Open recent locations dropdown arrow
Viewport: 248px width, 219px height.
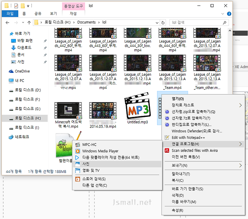tap(23, 23)
